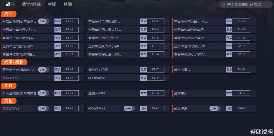Toggle 开启金钱修改 switch
Screen dimensions: 274x136
(x=43, y=93)
